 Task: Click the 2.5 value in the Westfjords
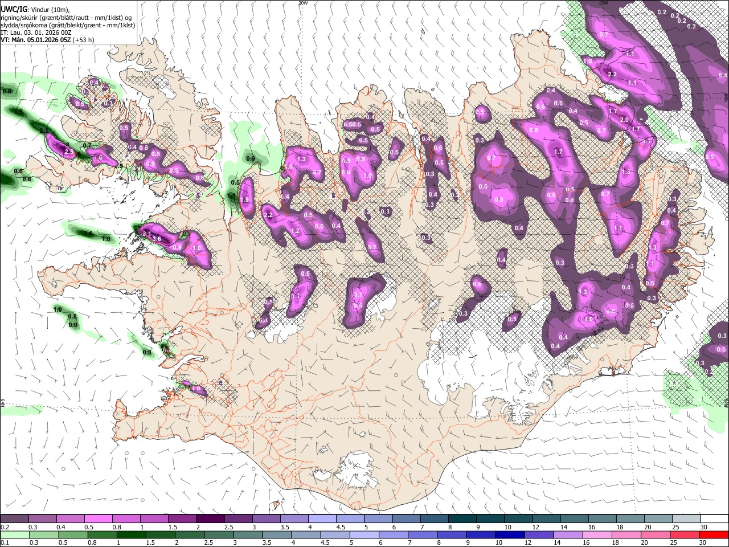pyautogui.click(x=69, y=152)
